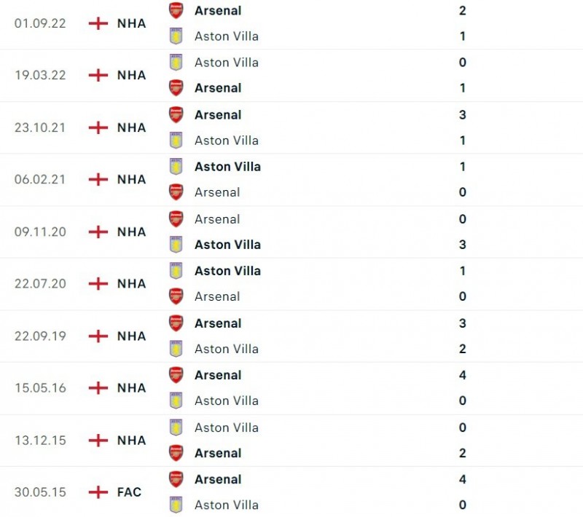The image size is (583, 517).
Task: Click Aston Villa crest in 06.02.21 match
Action: coord(176,167)
